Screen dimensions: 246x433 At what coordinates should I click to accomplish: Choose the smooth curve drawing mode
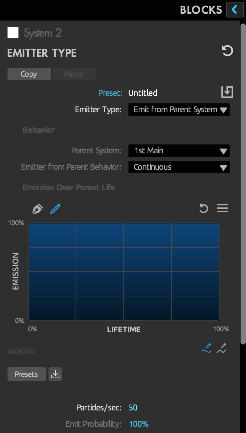[206, 348]
